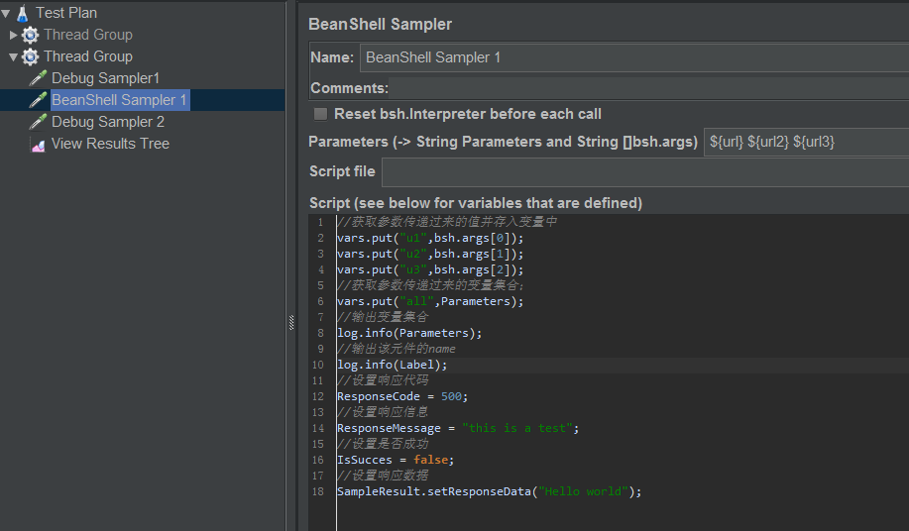This screenshot has width=909, height=531.
Task: Select Debug Sampler 2 in the tree
Action: (x=108, y=122)
